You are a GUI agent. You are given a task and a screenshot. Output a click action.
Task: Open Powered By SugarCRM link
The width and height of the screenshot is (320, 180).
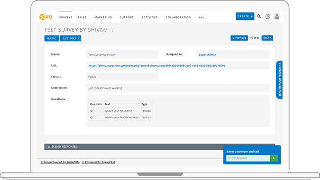[x=99, y=162]
